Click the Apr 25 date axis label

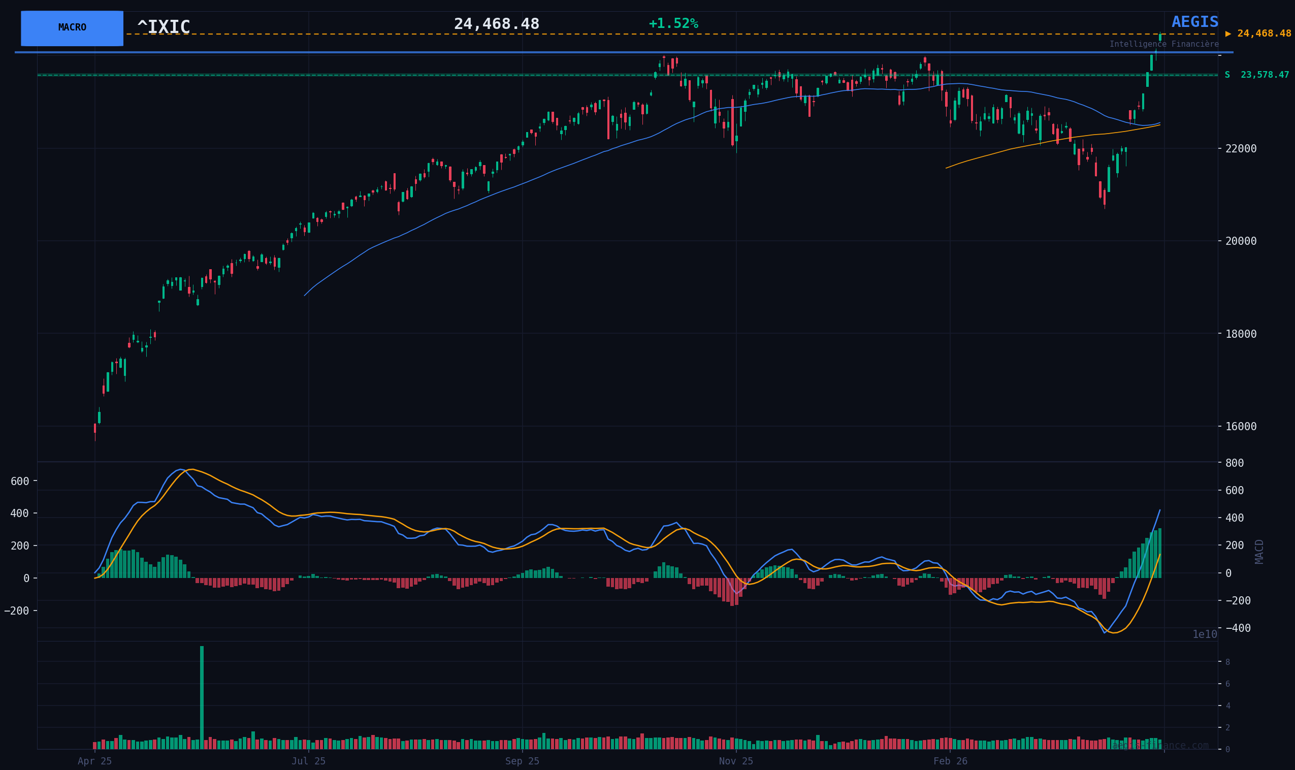point(95,761)
